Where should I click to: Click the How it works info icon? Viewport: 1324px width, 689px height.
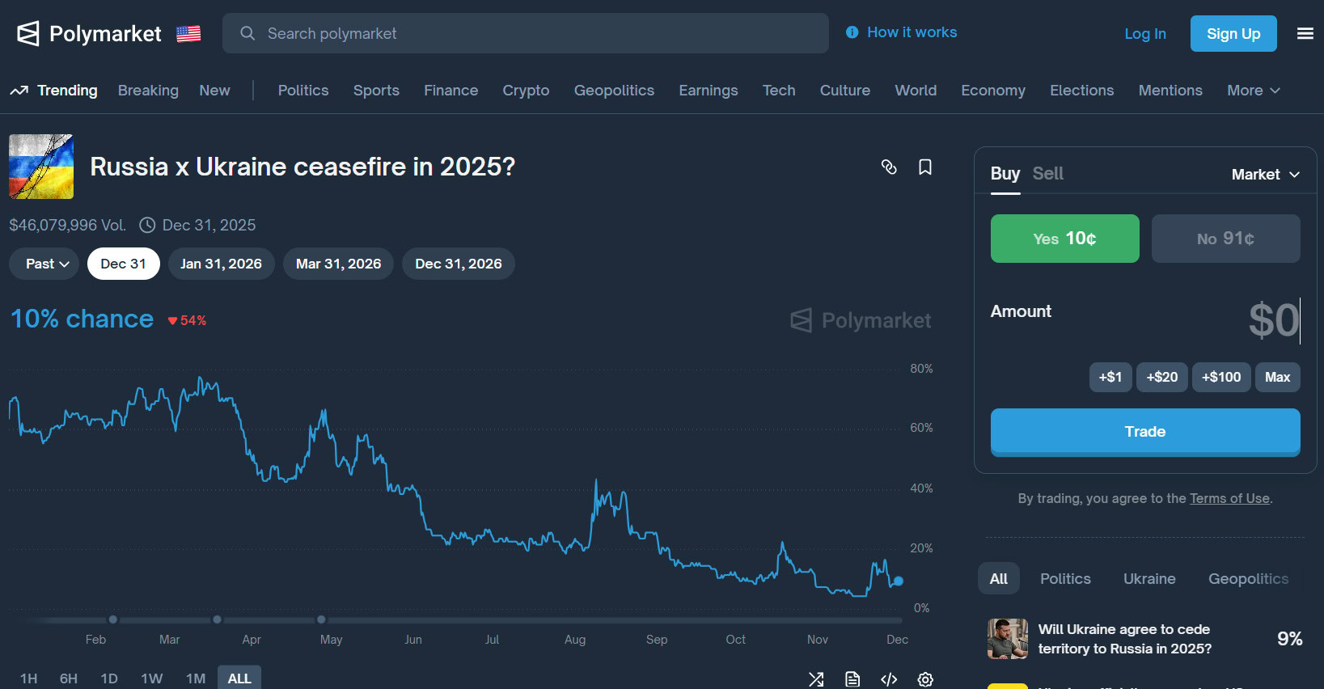tap(852, 32)
